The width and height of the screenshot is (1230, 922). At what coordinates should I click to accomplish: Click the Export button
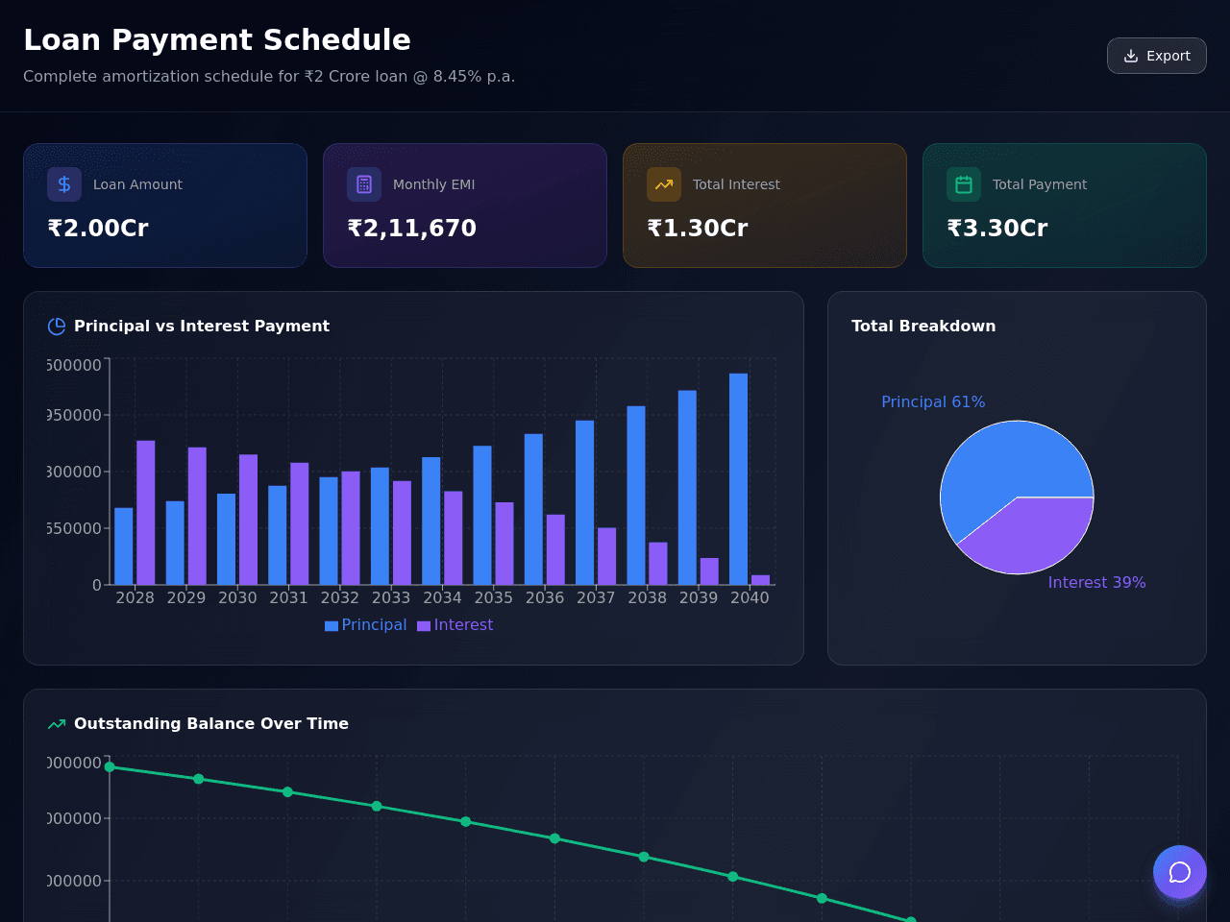point(1156,56)
